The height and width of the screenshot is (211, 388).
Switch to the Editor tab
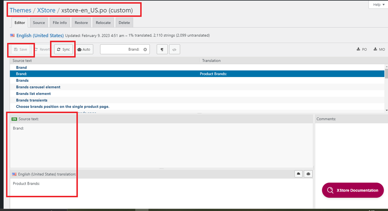coord(20,23)
